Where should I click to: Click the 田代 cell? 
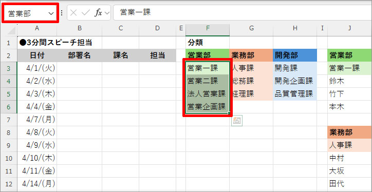[350, 184]
